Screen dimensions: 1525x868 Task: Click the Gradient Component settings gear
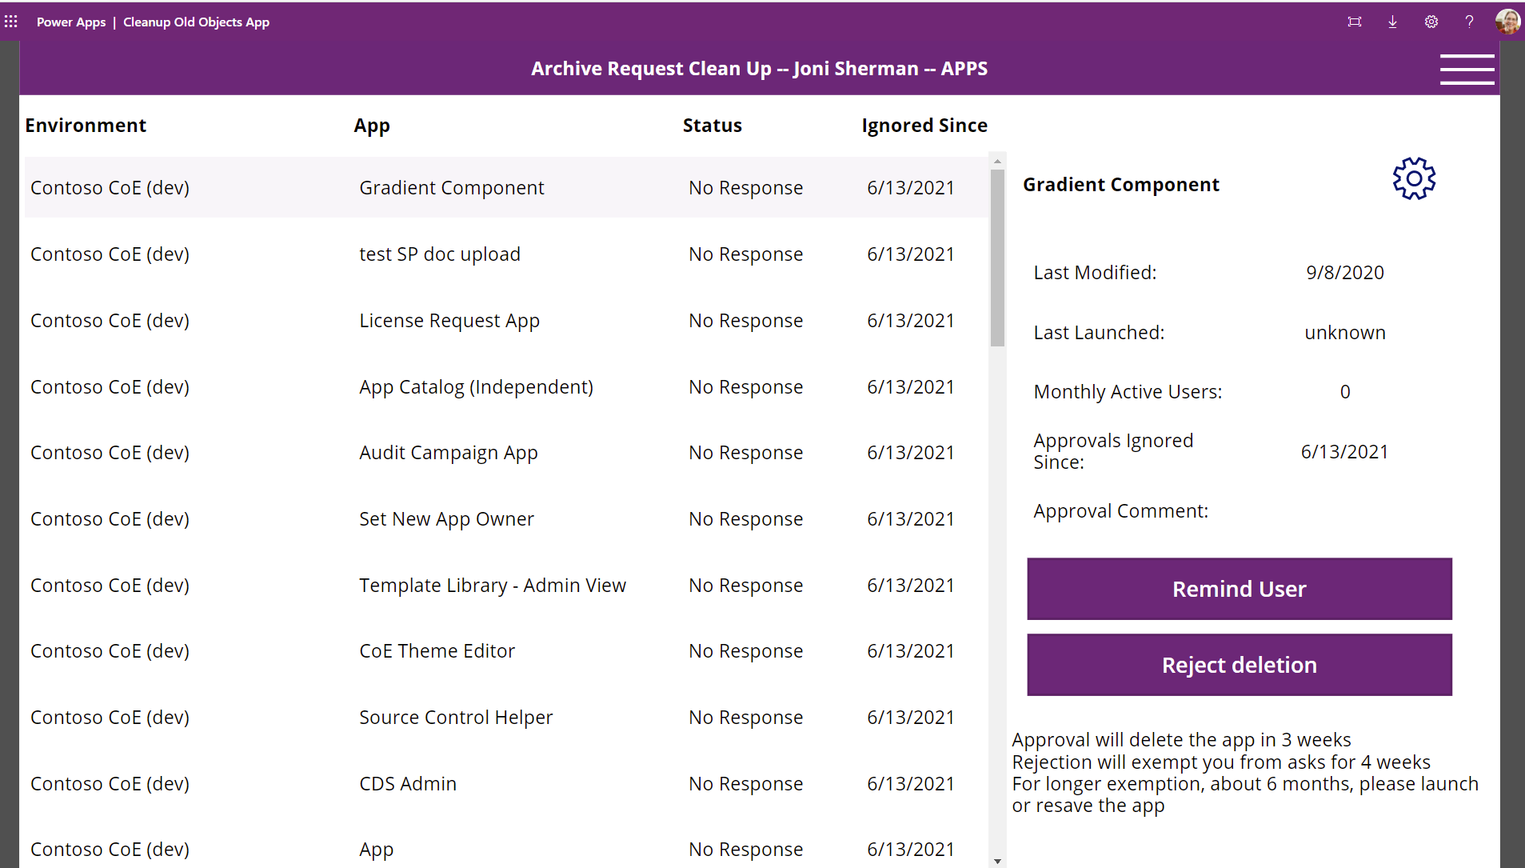(1412, 178)
